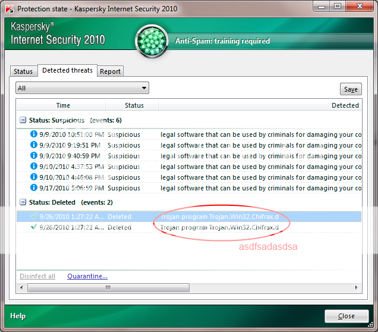Screen dimensions: 378x332
Task: Open the Help link
Action: tap(18, 316)
